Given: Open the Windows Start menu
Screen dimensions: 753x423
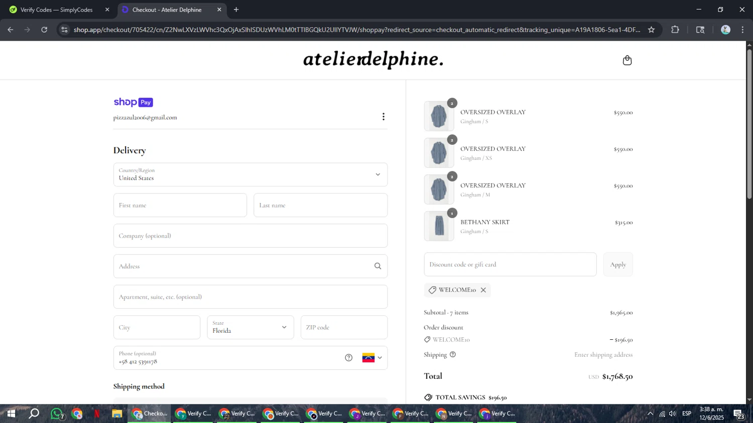Looking at the screenshot, I should point(11,413).
